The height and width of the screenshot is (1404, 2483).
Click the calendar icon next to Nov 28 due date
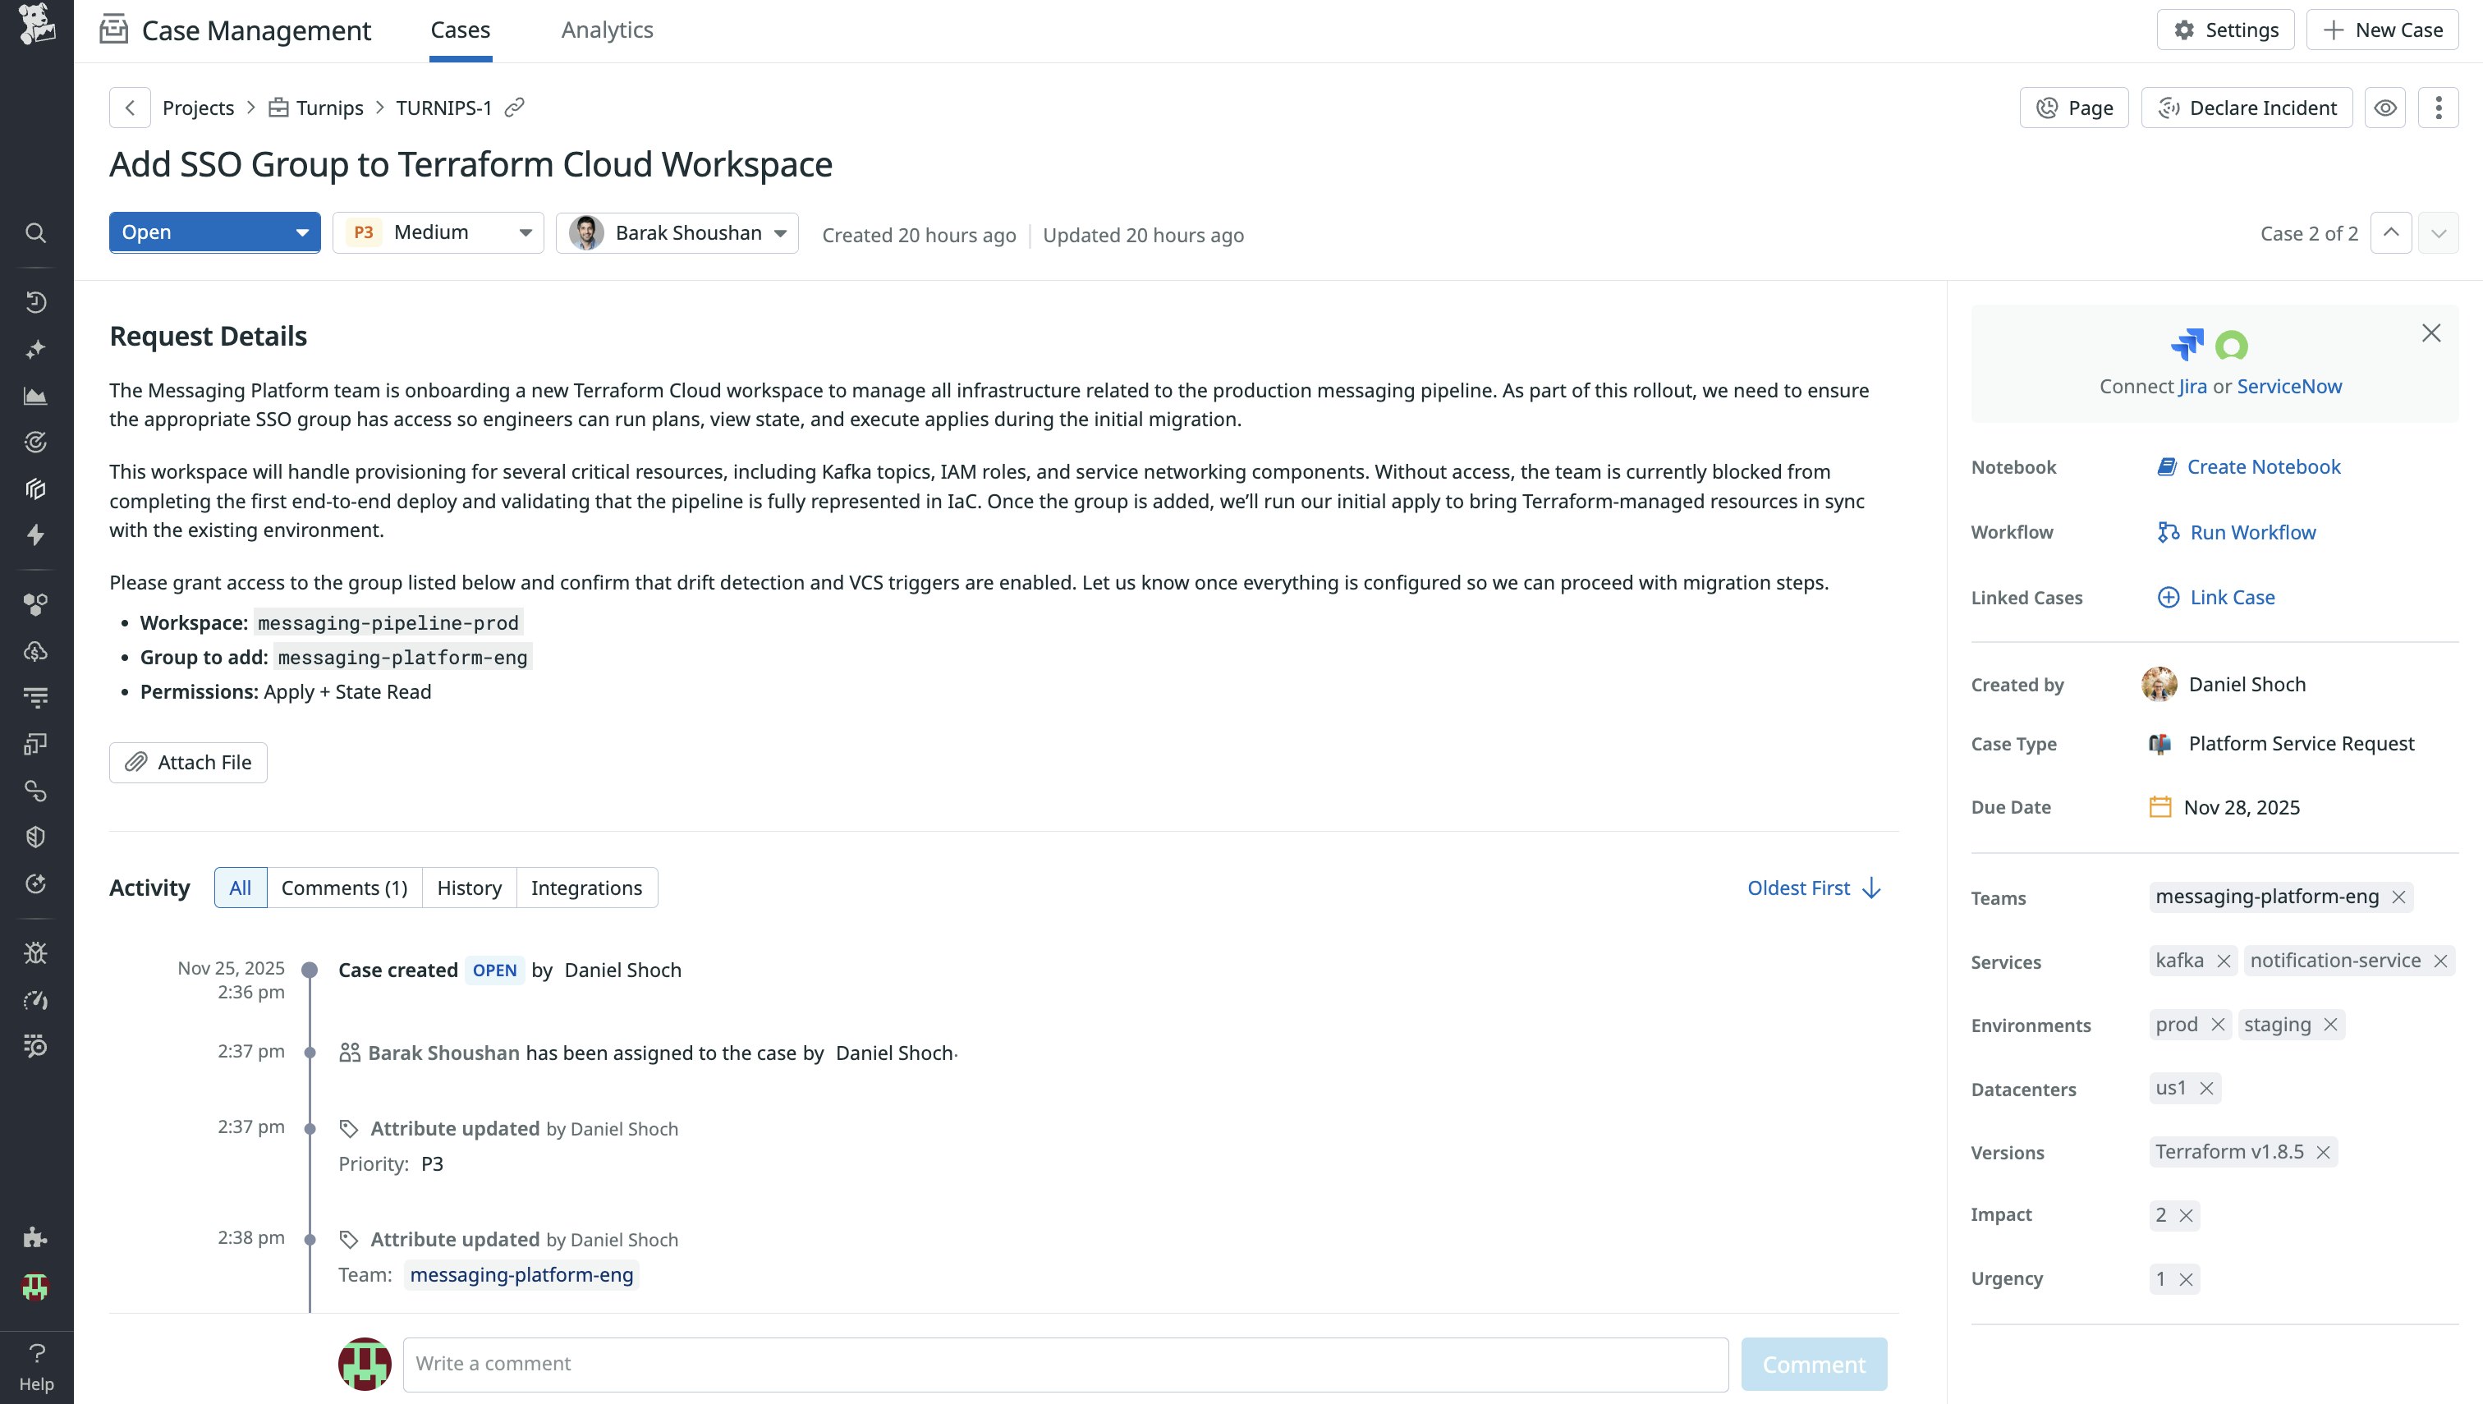tap(2163, 807)
